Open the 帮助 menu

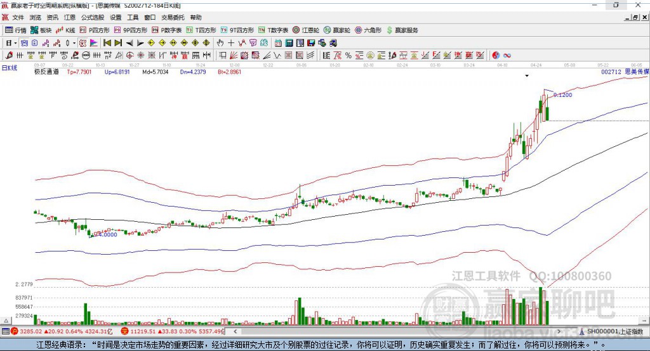pyautogui.click(x=196, y=17)
